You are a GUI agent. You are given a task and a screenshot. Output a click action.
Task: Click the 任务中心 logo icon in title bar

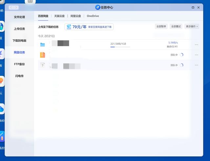coord(97,7)
